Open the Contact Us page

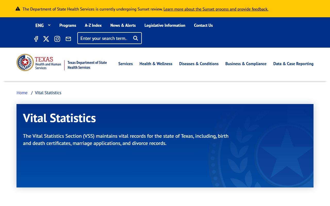[203, 25]
